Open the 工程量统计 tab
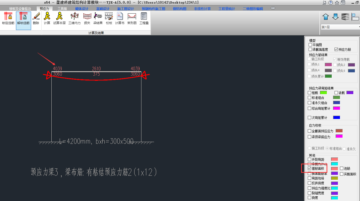Viewport: 360px width, 201px height. [227, 9]
